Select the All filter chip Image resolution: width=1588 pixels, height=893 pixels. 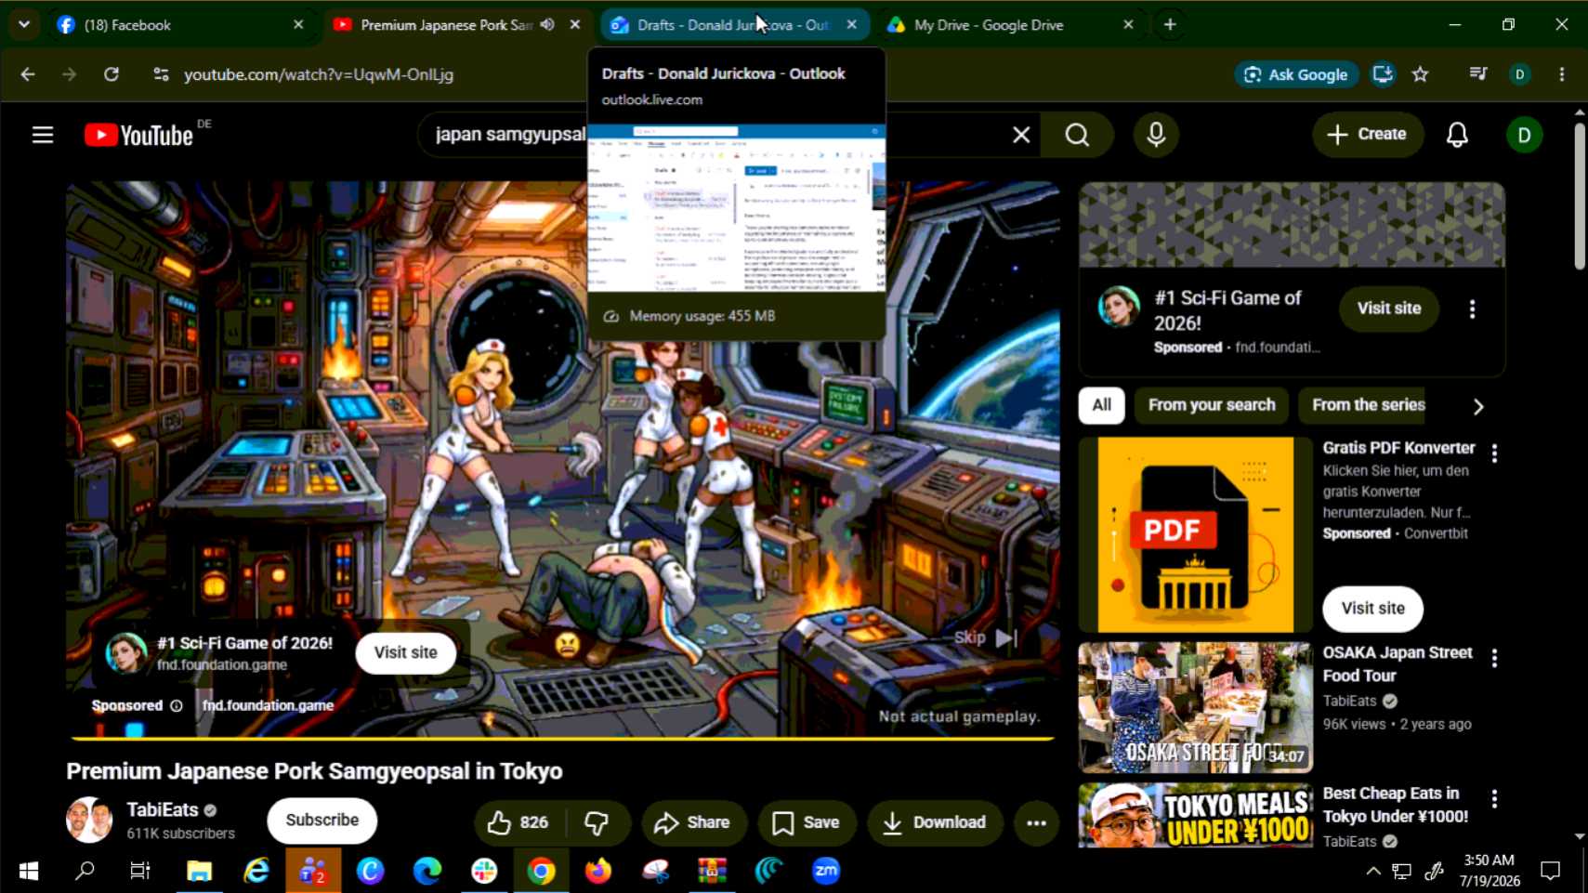coord(1101,406)
